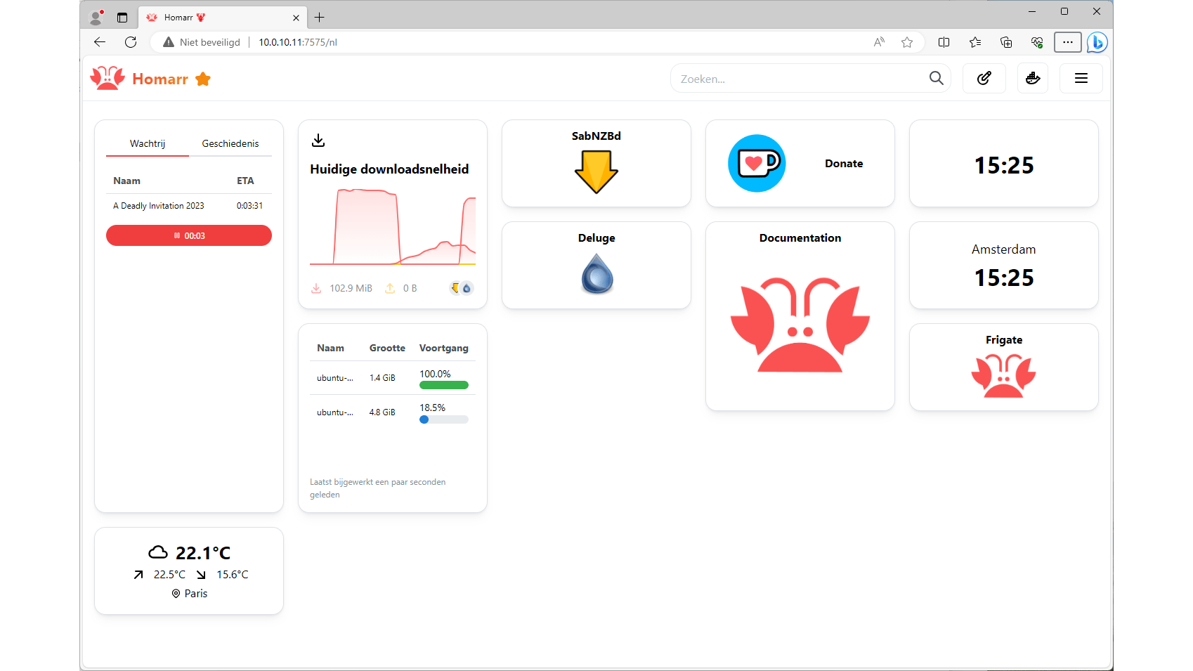
Task: Open the Docker whale icon in the header
Action: coord(1032,78)
